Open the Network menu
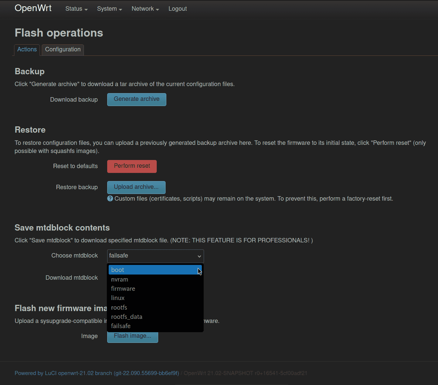This screenshot has width=438, height=385. pyautogui.click(x=145, y=8)
